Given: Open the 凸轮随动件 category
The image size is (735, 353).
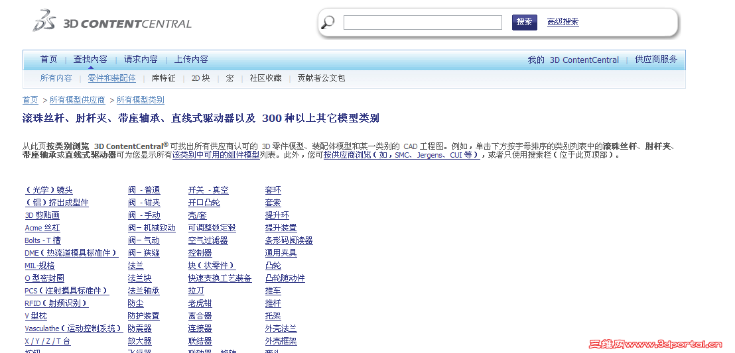Looking at the screenshot, I should click(285, 278).
